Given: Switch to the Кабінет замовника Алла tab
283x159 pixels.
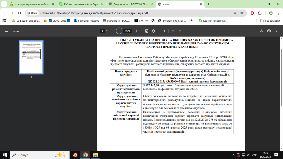Looking at the screenshot, I should 81,4.
